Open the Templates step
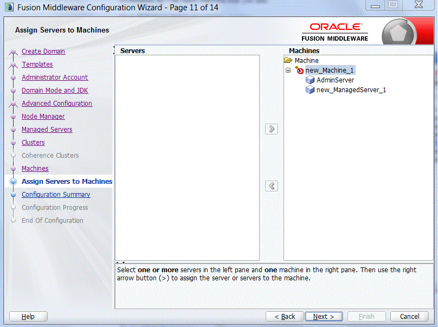 point(37,65)
